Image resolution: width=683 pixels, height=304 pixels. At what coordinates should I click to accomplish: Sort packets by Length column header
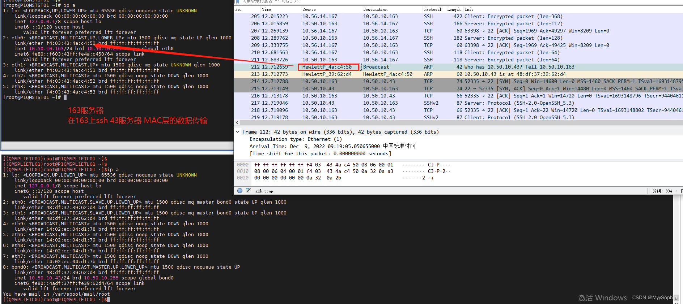(x=454, y=9)
